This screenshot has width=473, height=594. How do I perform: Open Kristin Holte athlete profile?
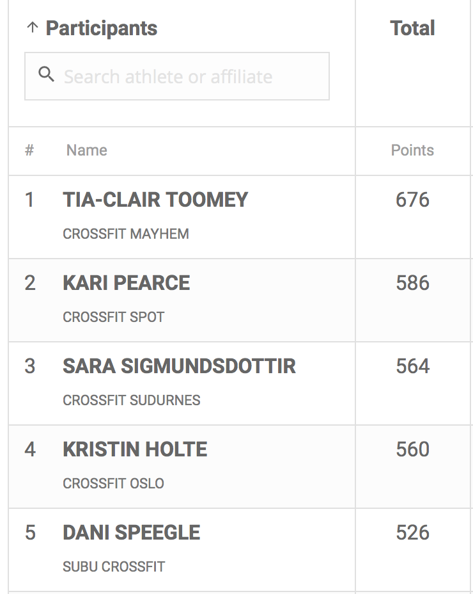135,449
